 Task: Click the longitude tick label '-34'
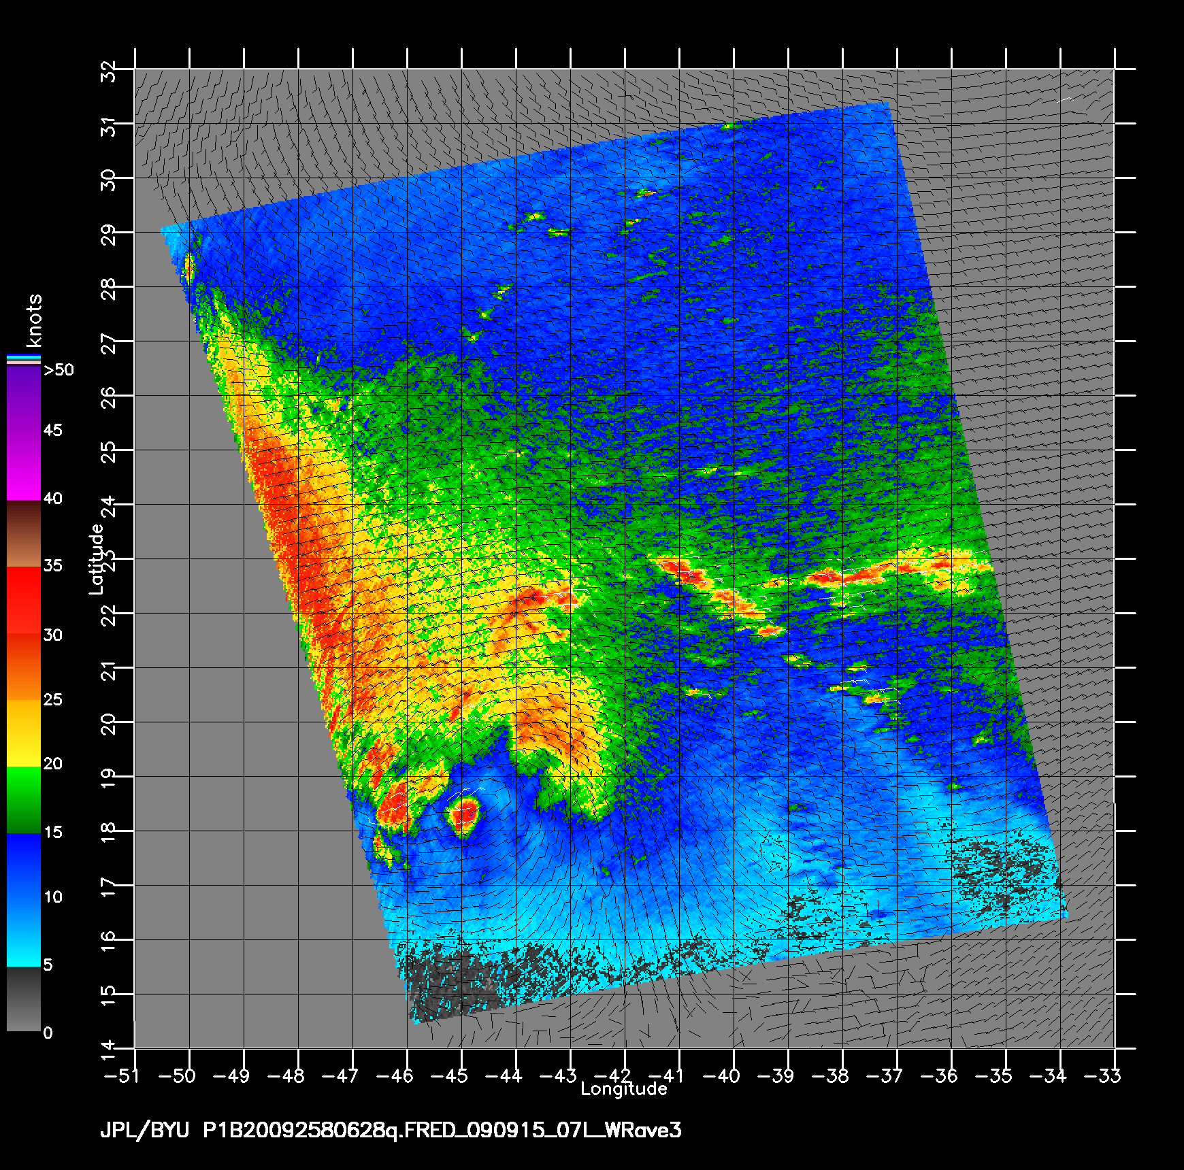(1048, 1075)
